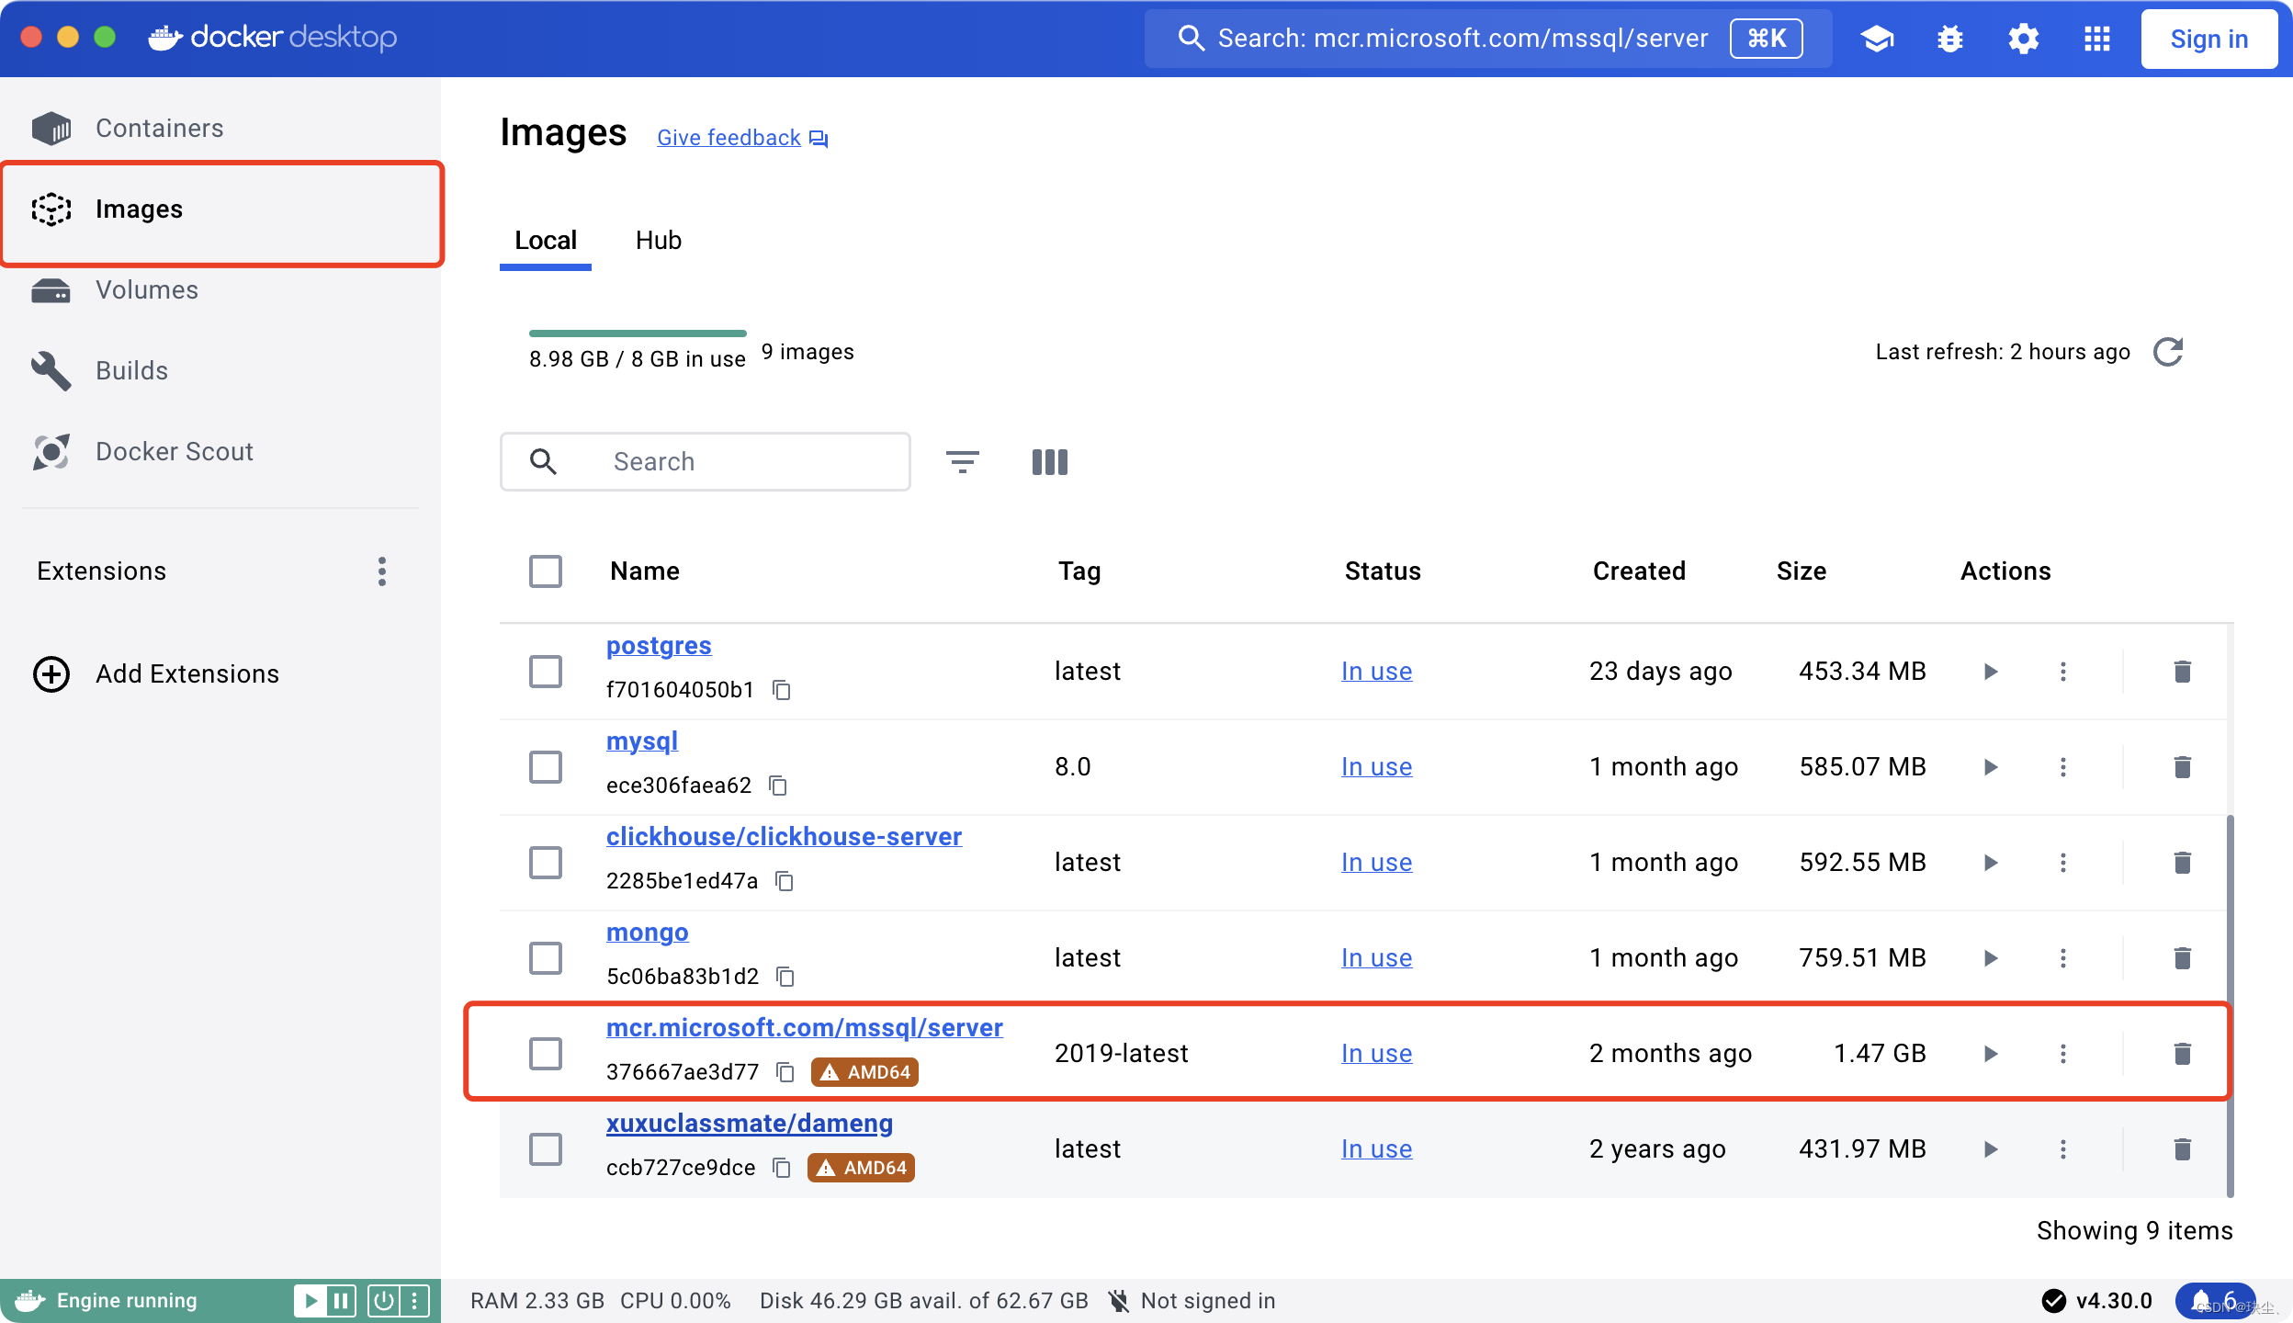Check the clickhouse-server image checkbox
Image resolution: width=2293 pixels, height=1323 pixels.
546,863
